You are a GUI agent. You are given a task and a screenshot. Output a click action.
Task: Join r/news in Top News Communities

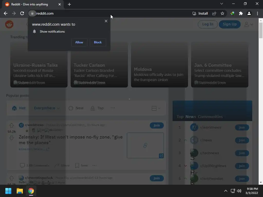coord(242,140)
